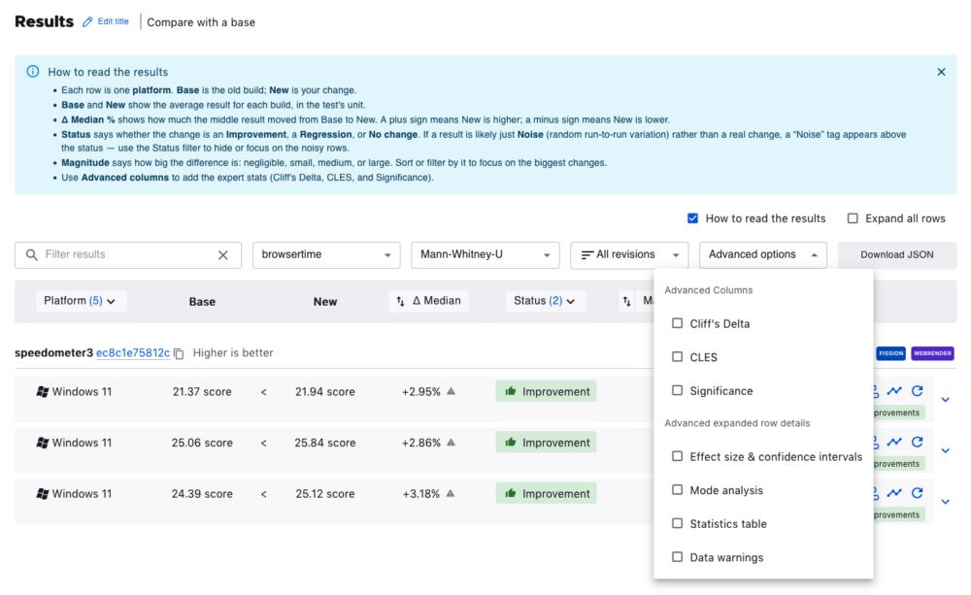Screen dimensions: 971x595
Task: Click the filter lines icon in All revisions
Action: 587,255
